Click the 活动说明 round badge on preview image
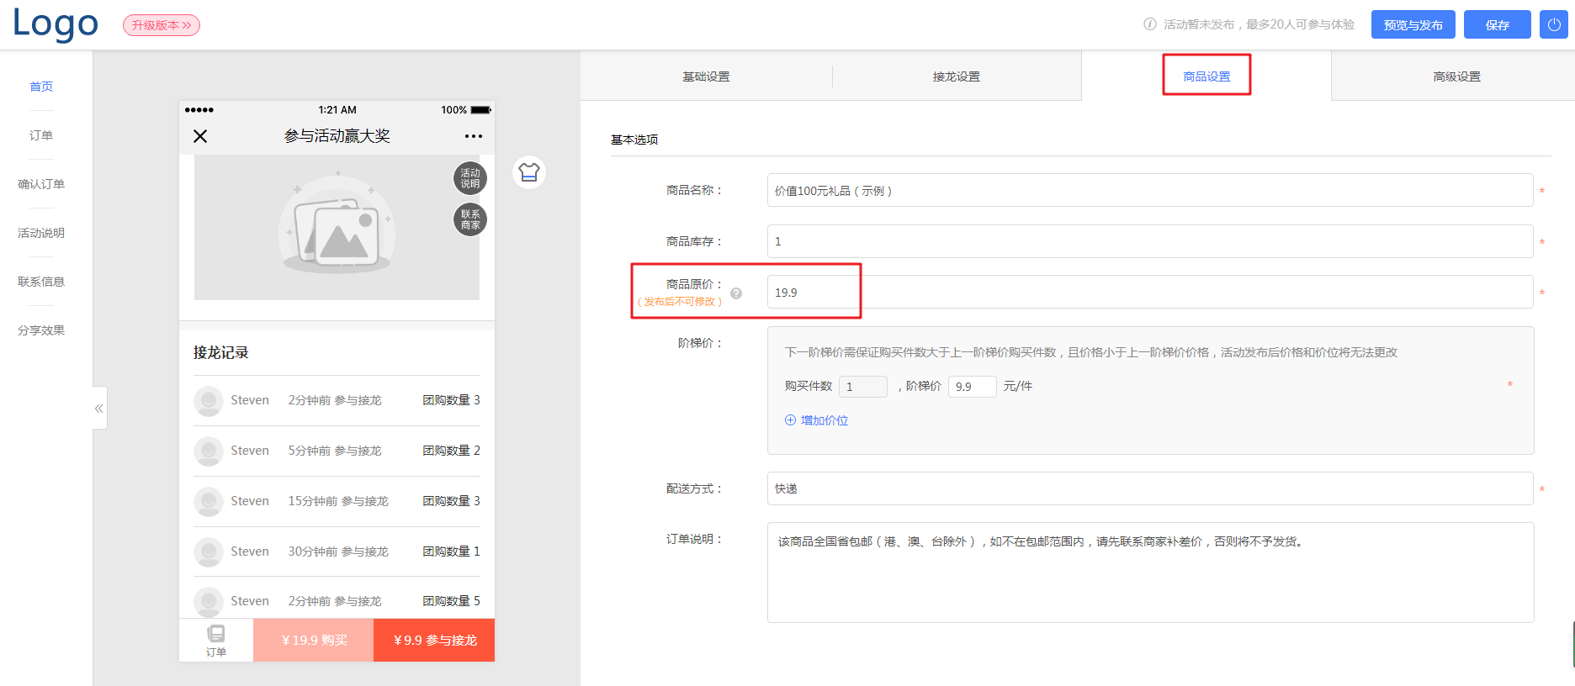1575x686 pixels. [x=470, y=178]
